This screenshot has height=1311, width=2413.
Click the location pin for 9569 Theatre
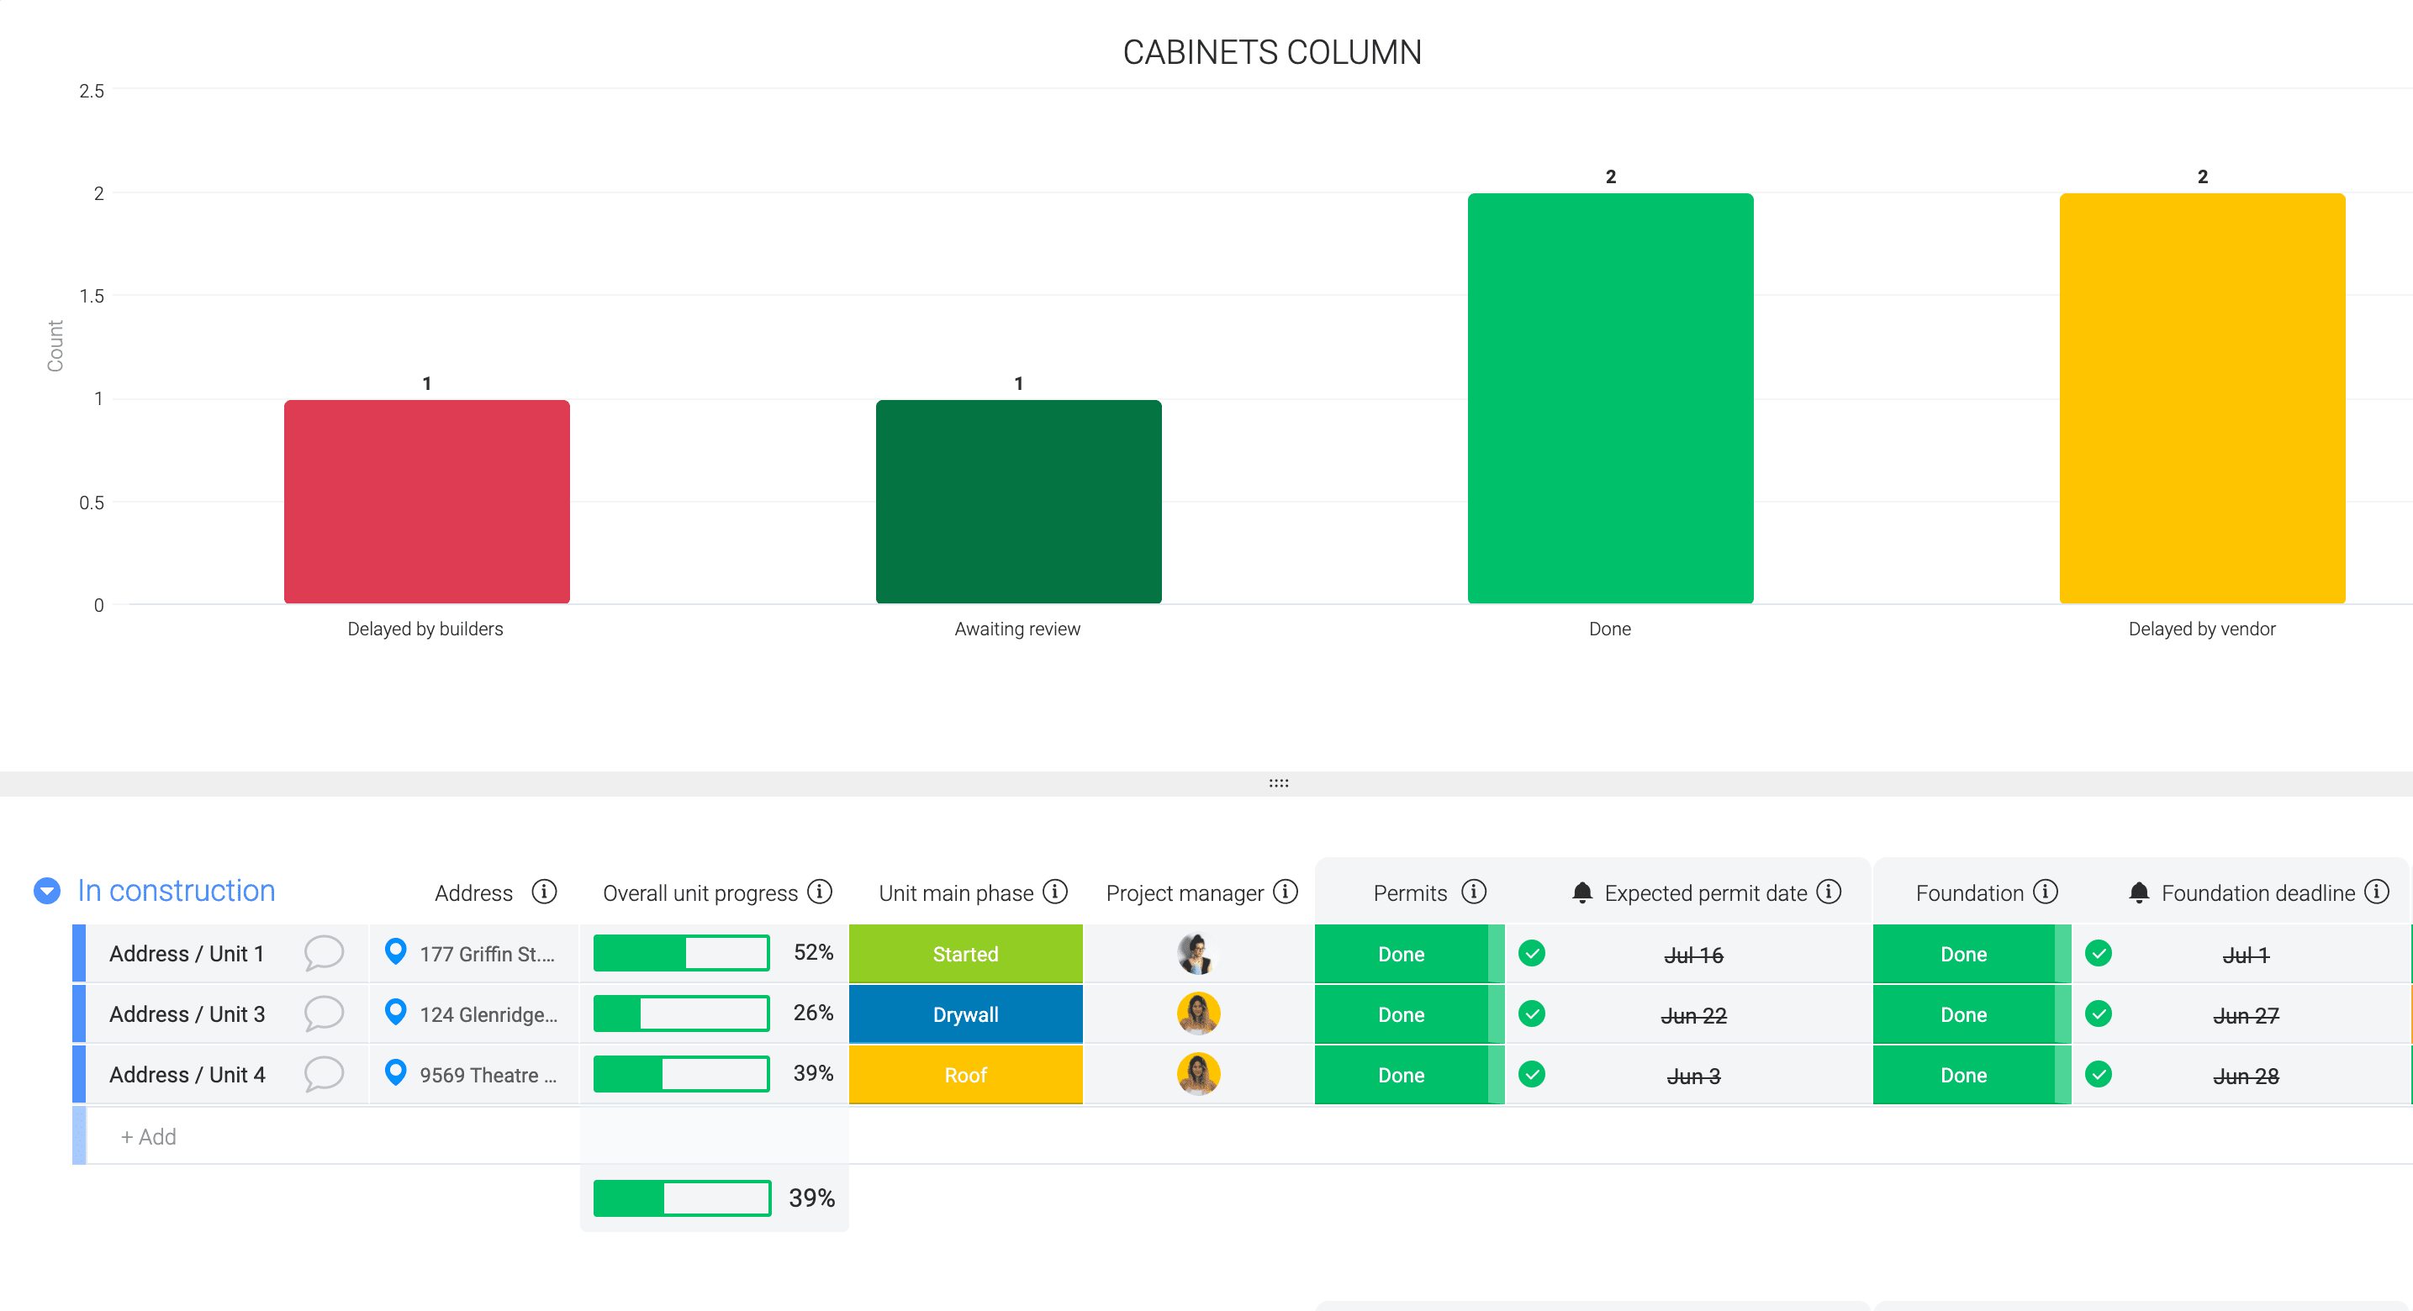(x=396, y=1073)
